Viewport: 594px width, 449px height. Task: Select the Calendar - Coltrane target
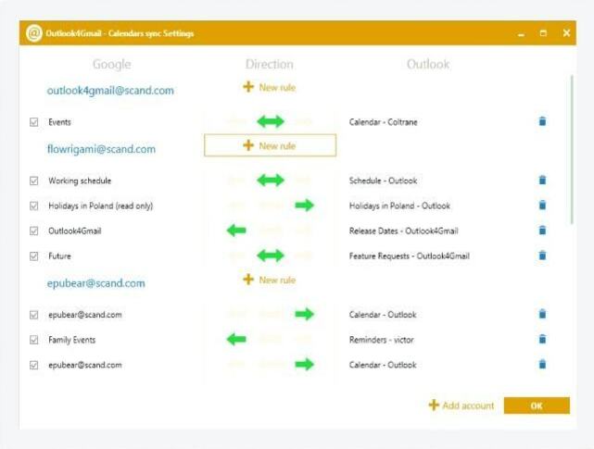pos(383,122)
